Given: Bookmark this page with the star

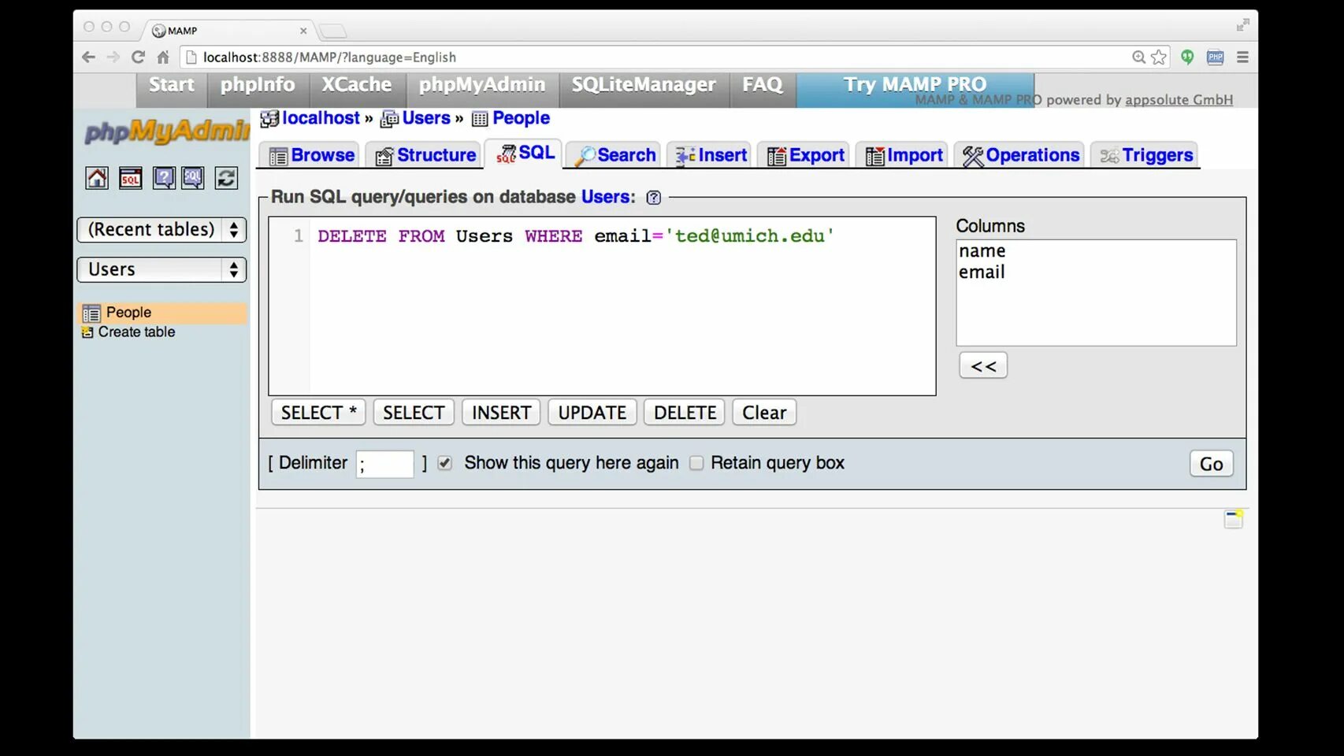Looking at the screenshot, I should point(1159,57).
